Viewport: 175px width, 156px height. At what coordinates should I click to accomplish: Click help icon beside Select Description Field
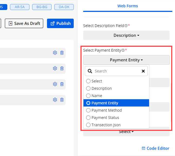126,26
